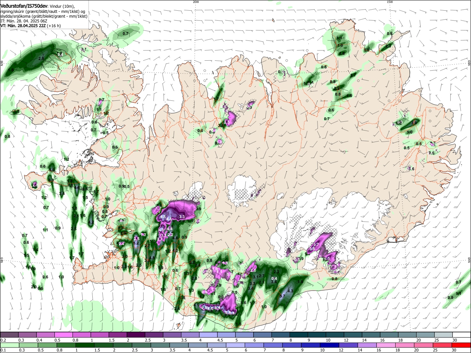The width and height of the screenshot is (471, 353).
Task: Click the 4.8 precipitation value on the map
Action: 152,258
